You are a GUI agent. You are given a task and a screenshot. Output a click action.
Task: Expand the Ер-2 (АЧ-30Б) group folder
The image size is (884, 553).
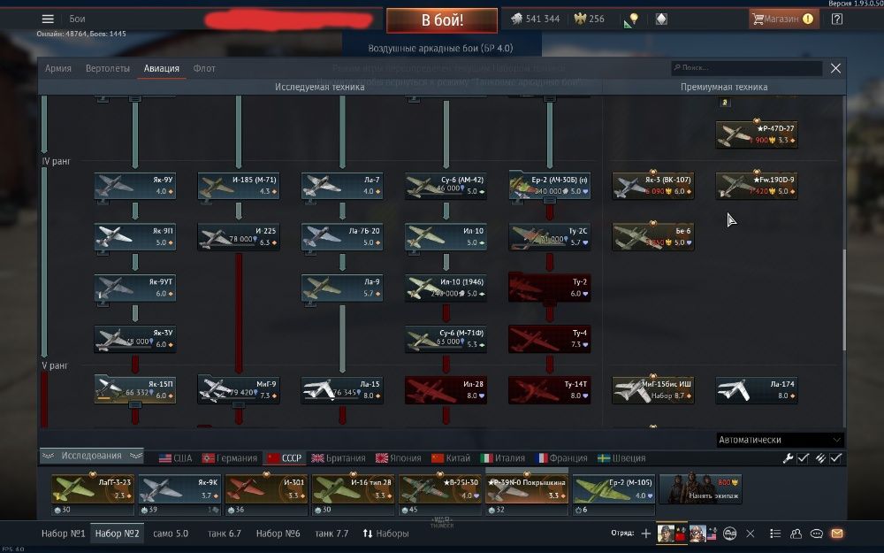click(x=550, y=186)
